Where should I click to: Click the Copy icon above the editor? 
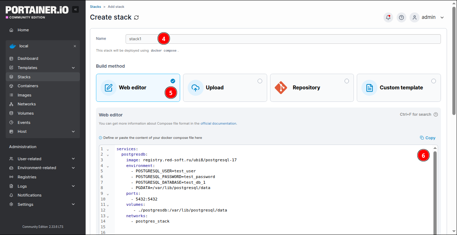click(422, 138)
